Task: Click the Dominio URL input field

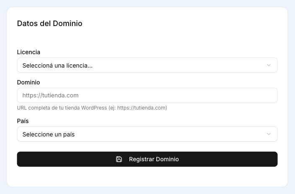Action: [x=147, y=95]
